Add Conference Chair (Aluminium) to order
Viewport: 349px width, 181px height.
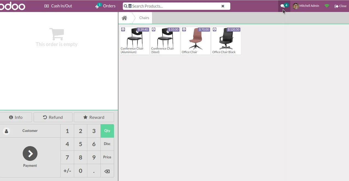135,41
